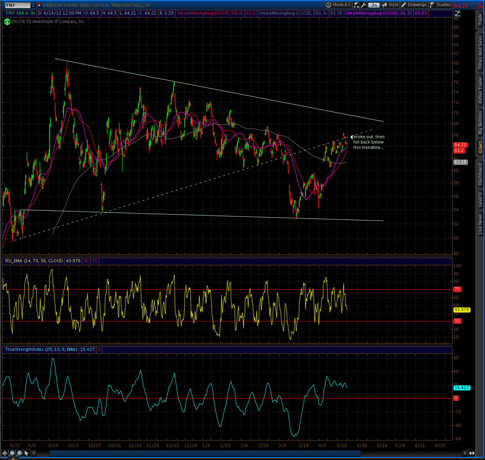Viewport: 485px width, 460px height.
Task: Click the 4/16 date on time axis
Action: pyautogui.click(x=342, y=445)
